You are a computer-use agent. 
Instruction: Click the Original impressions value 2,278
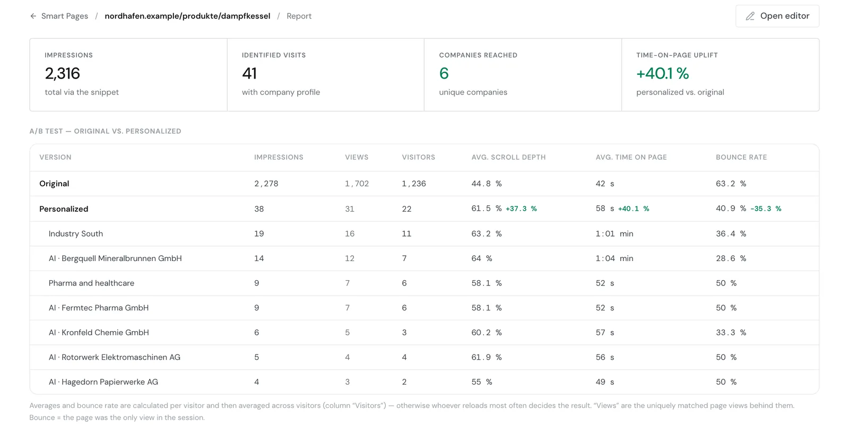[266, 184]
